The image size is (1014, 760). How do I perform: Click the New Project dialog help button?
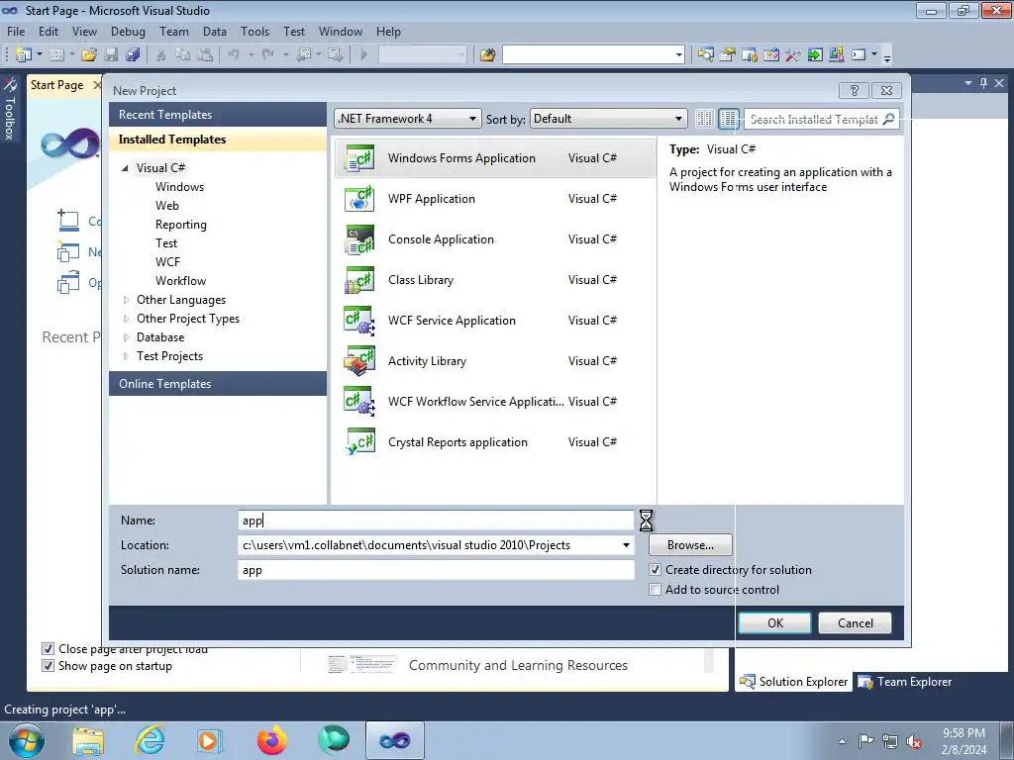pyautogui.click(x=854, y=90)
